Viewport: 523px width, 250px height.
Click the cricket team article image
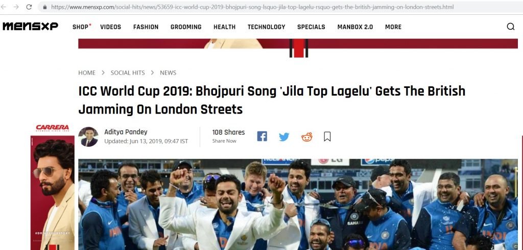(x=298, y=204)
